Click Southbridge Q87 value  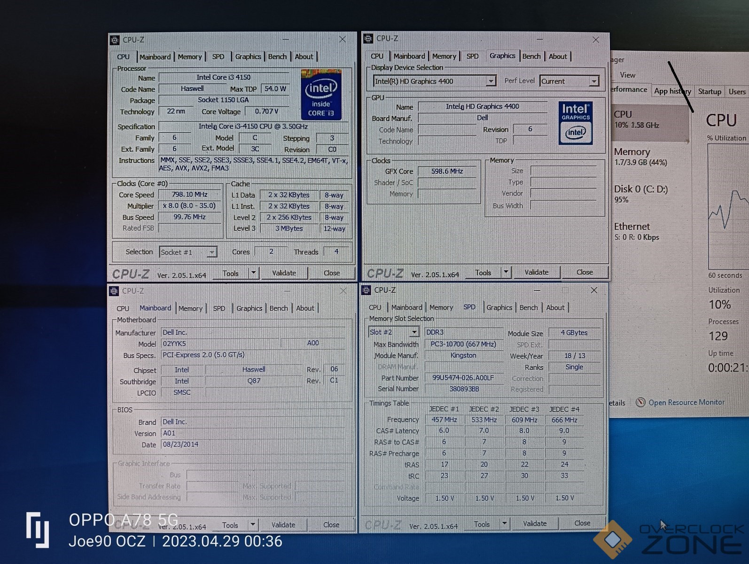coord(254,381)
